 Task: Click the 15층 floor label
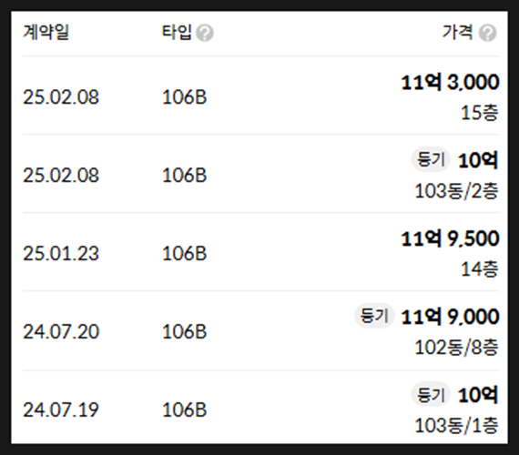tap(480, 113)
